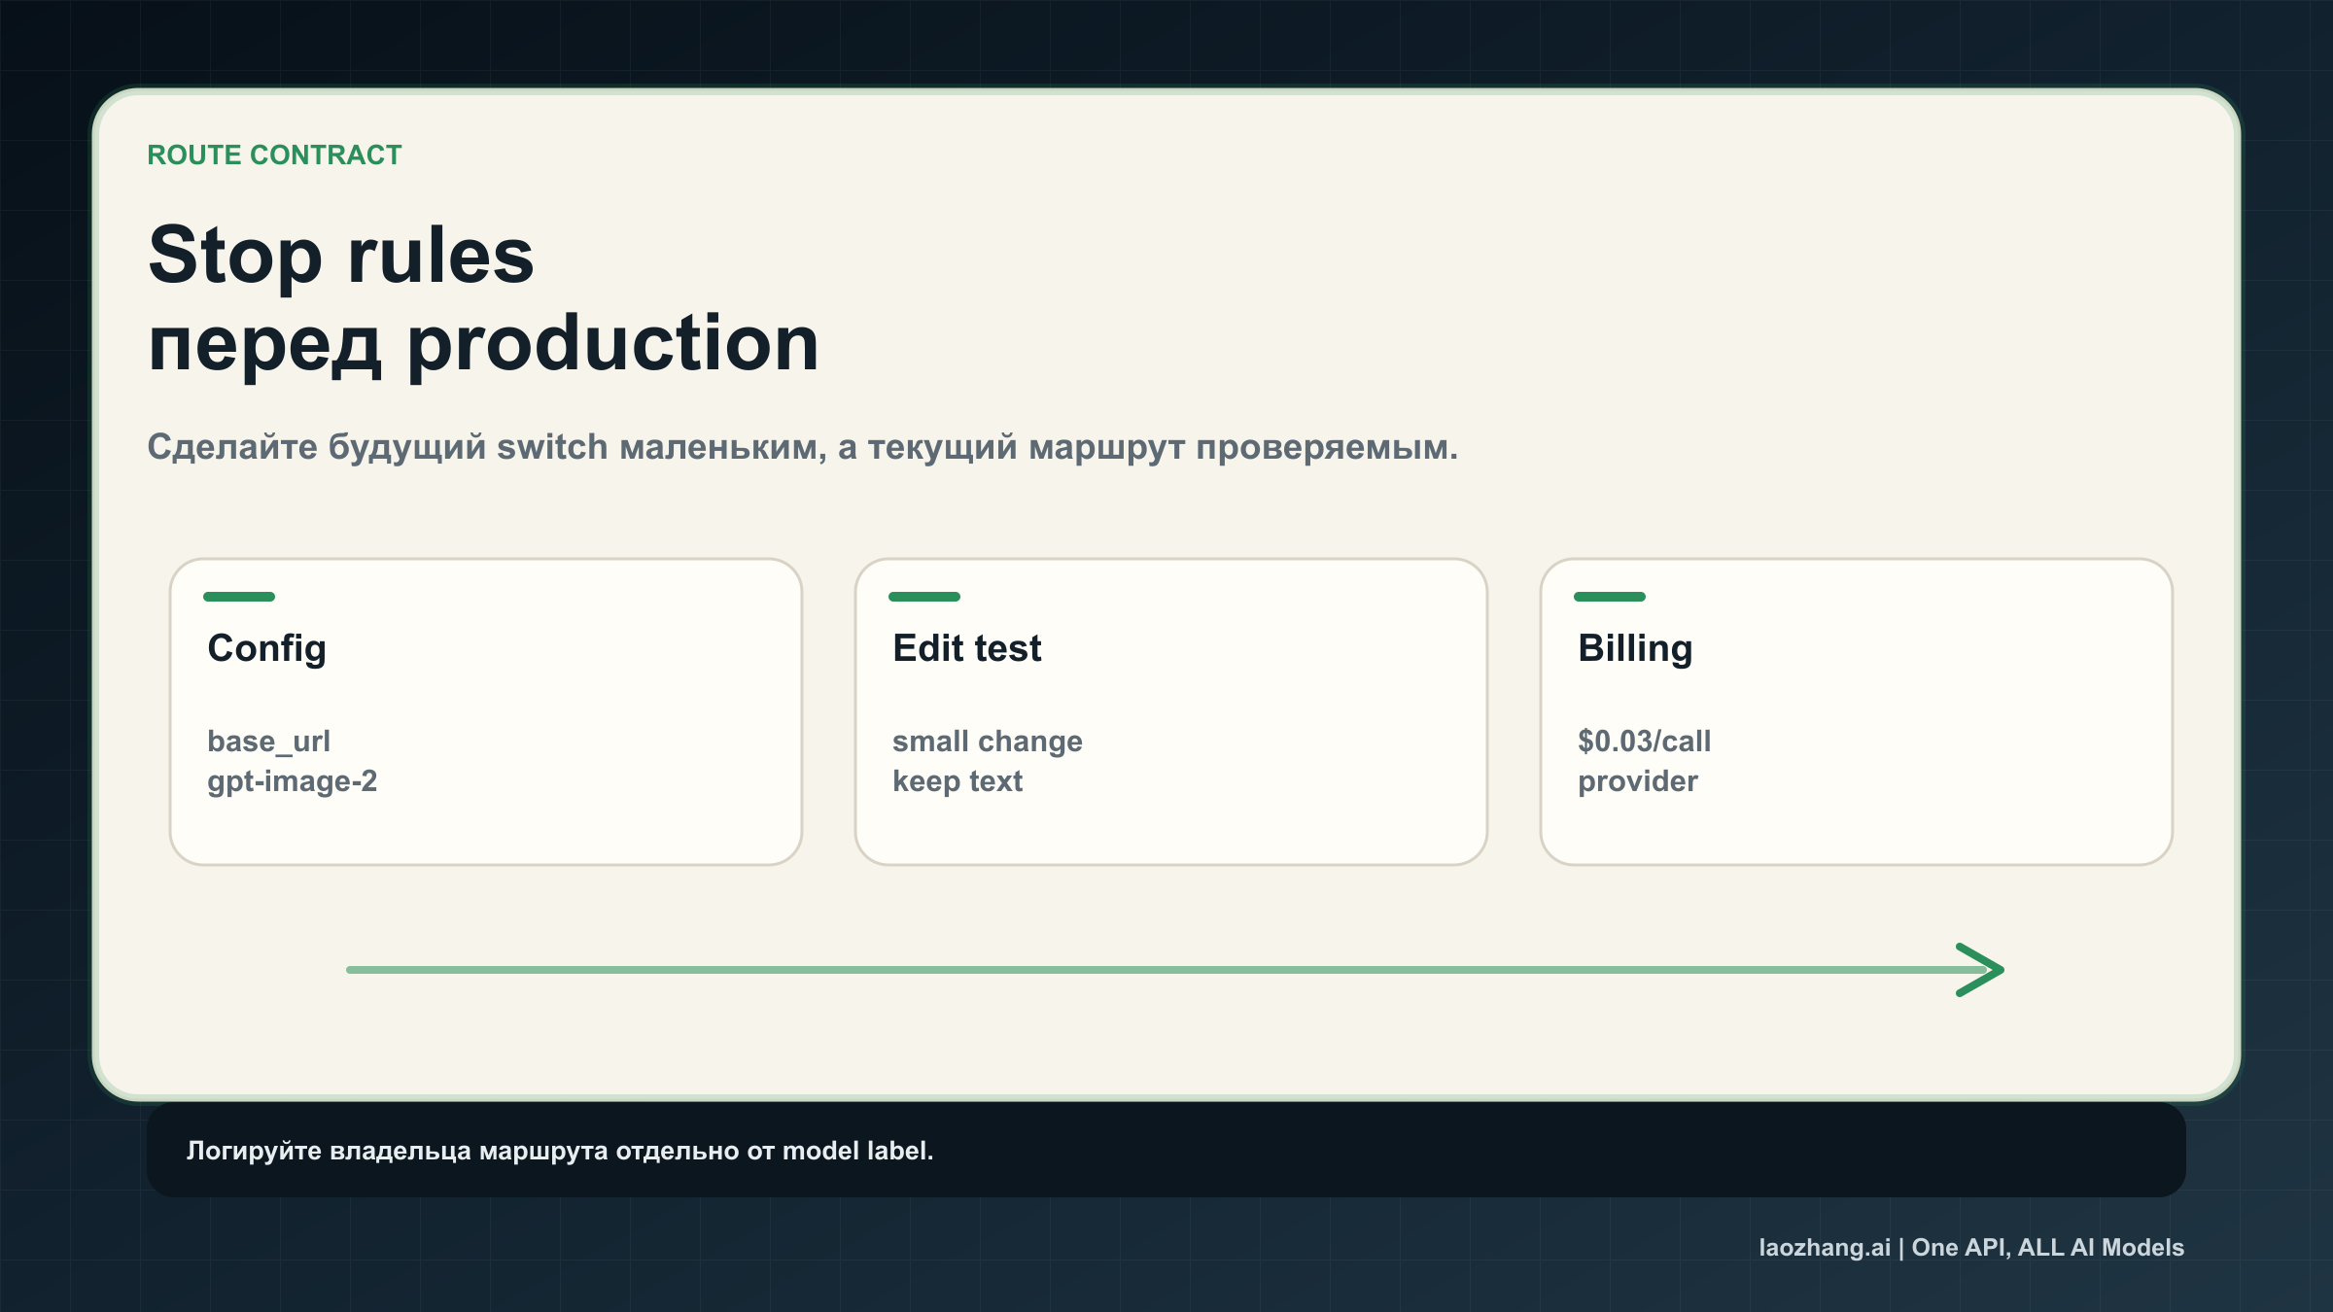Image resolution: width=2333 pixels, height=1312 pixels.
Task: Click the green accent bar on Edit test card
Action: pyautogui.click(x=926, y=597)
